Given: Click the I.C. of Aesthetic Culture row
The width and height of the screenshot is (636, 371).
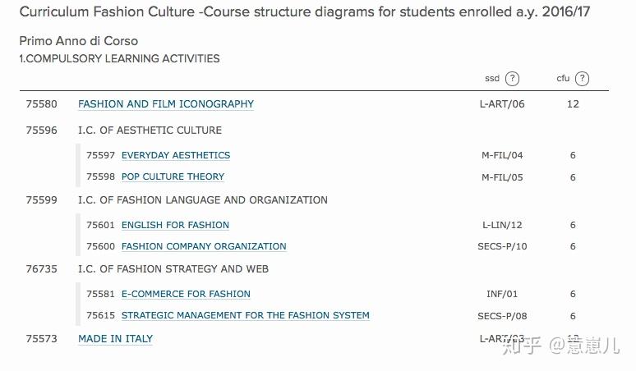Looking at the screenshot, I should (x=150, y=130).
